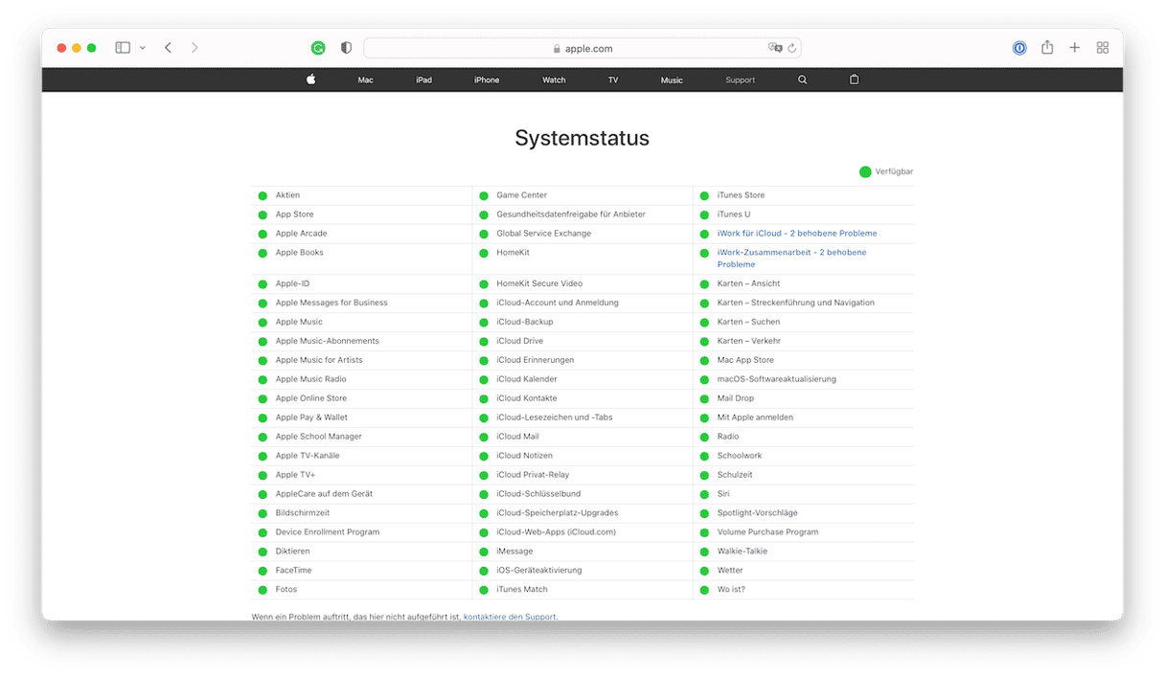Open iWork für iCloud resolved issues
Screen dimensions: 1165x676
click(x=797, y=234)
